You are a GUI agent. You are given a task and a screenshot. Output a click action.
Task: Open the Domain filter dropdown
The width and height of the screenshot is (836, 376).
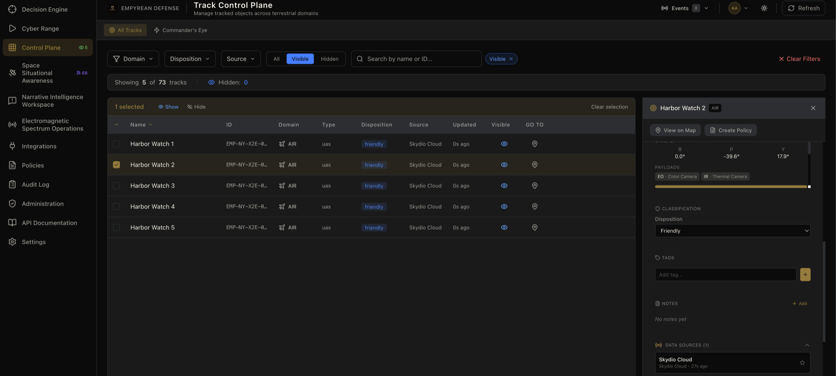tap(133, 59)
